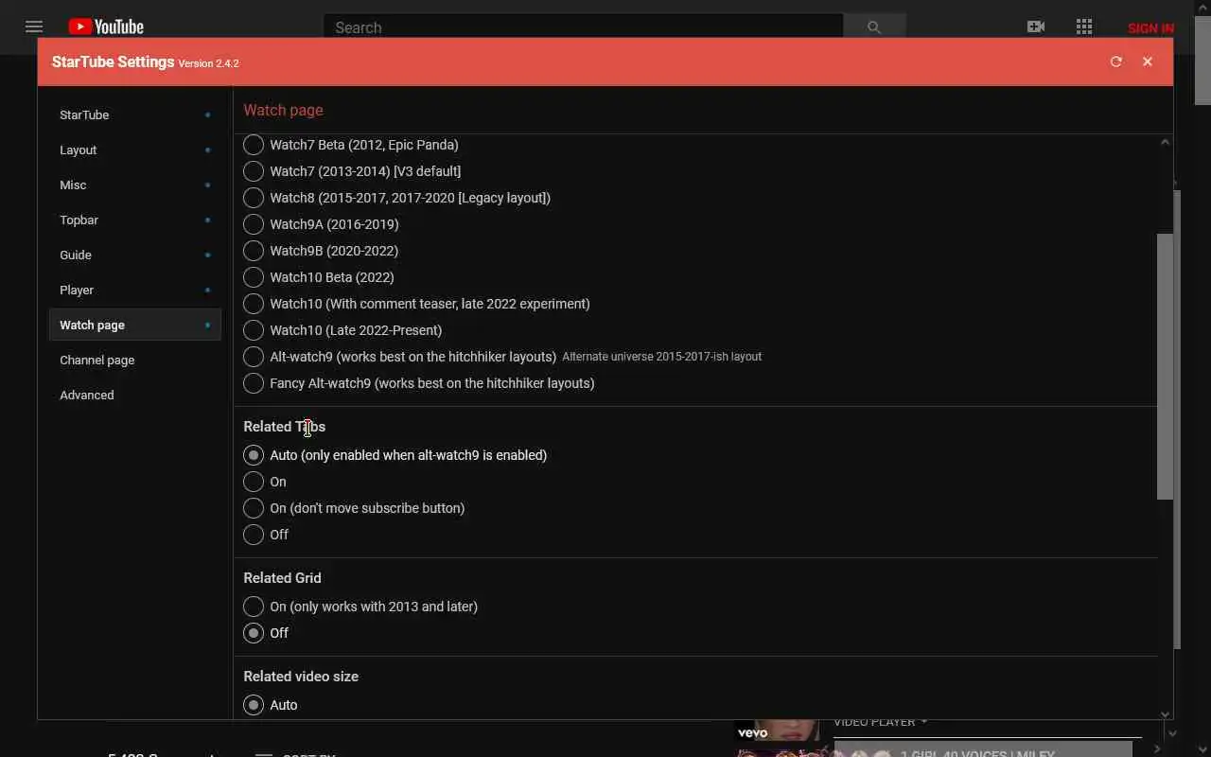Viewport: 1211px width, 757px height.
Task: Open the Layout settings section
Action: point(134,150)
